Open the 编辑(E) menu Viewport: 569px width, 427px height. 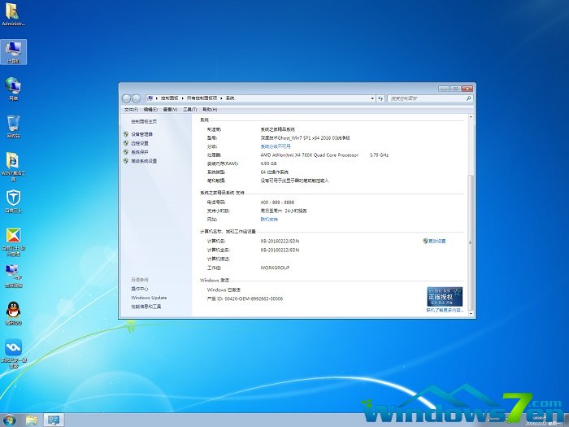(x=150, y=109)
